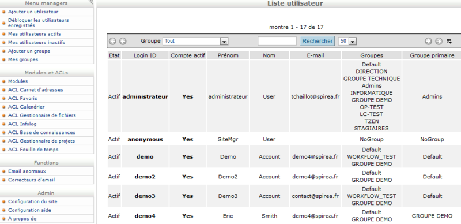
Task: Open A propos de
Action: pyautogui.click(x=22, y=219)
